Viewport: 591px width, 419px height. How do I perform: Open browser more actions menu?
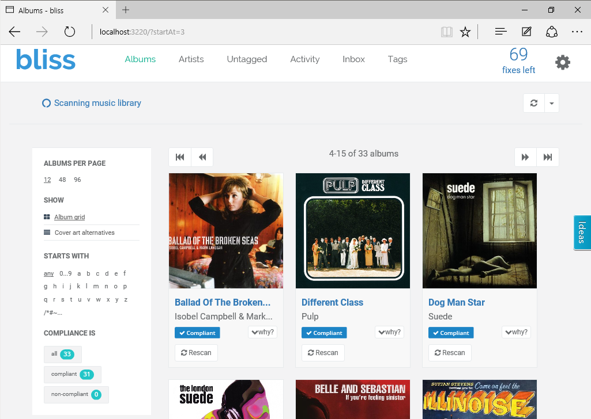577,32
